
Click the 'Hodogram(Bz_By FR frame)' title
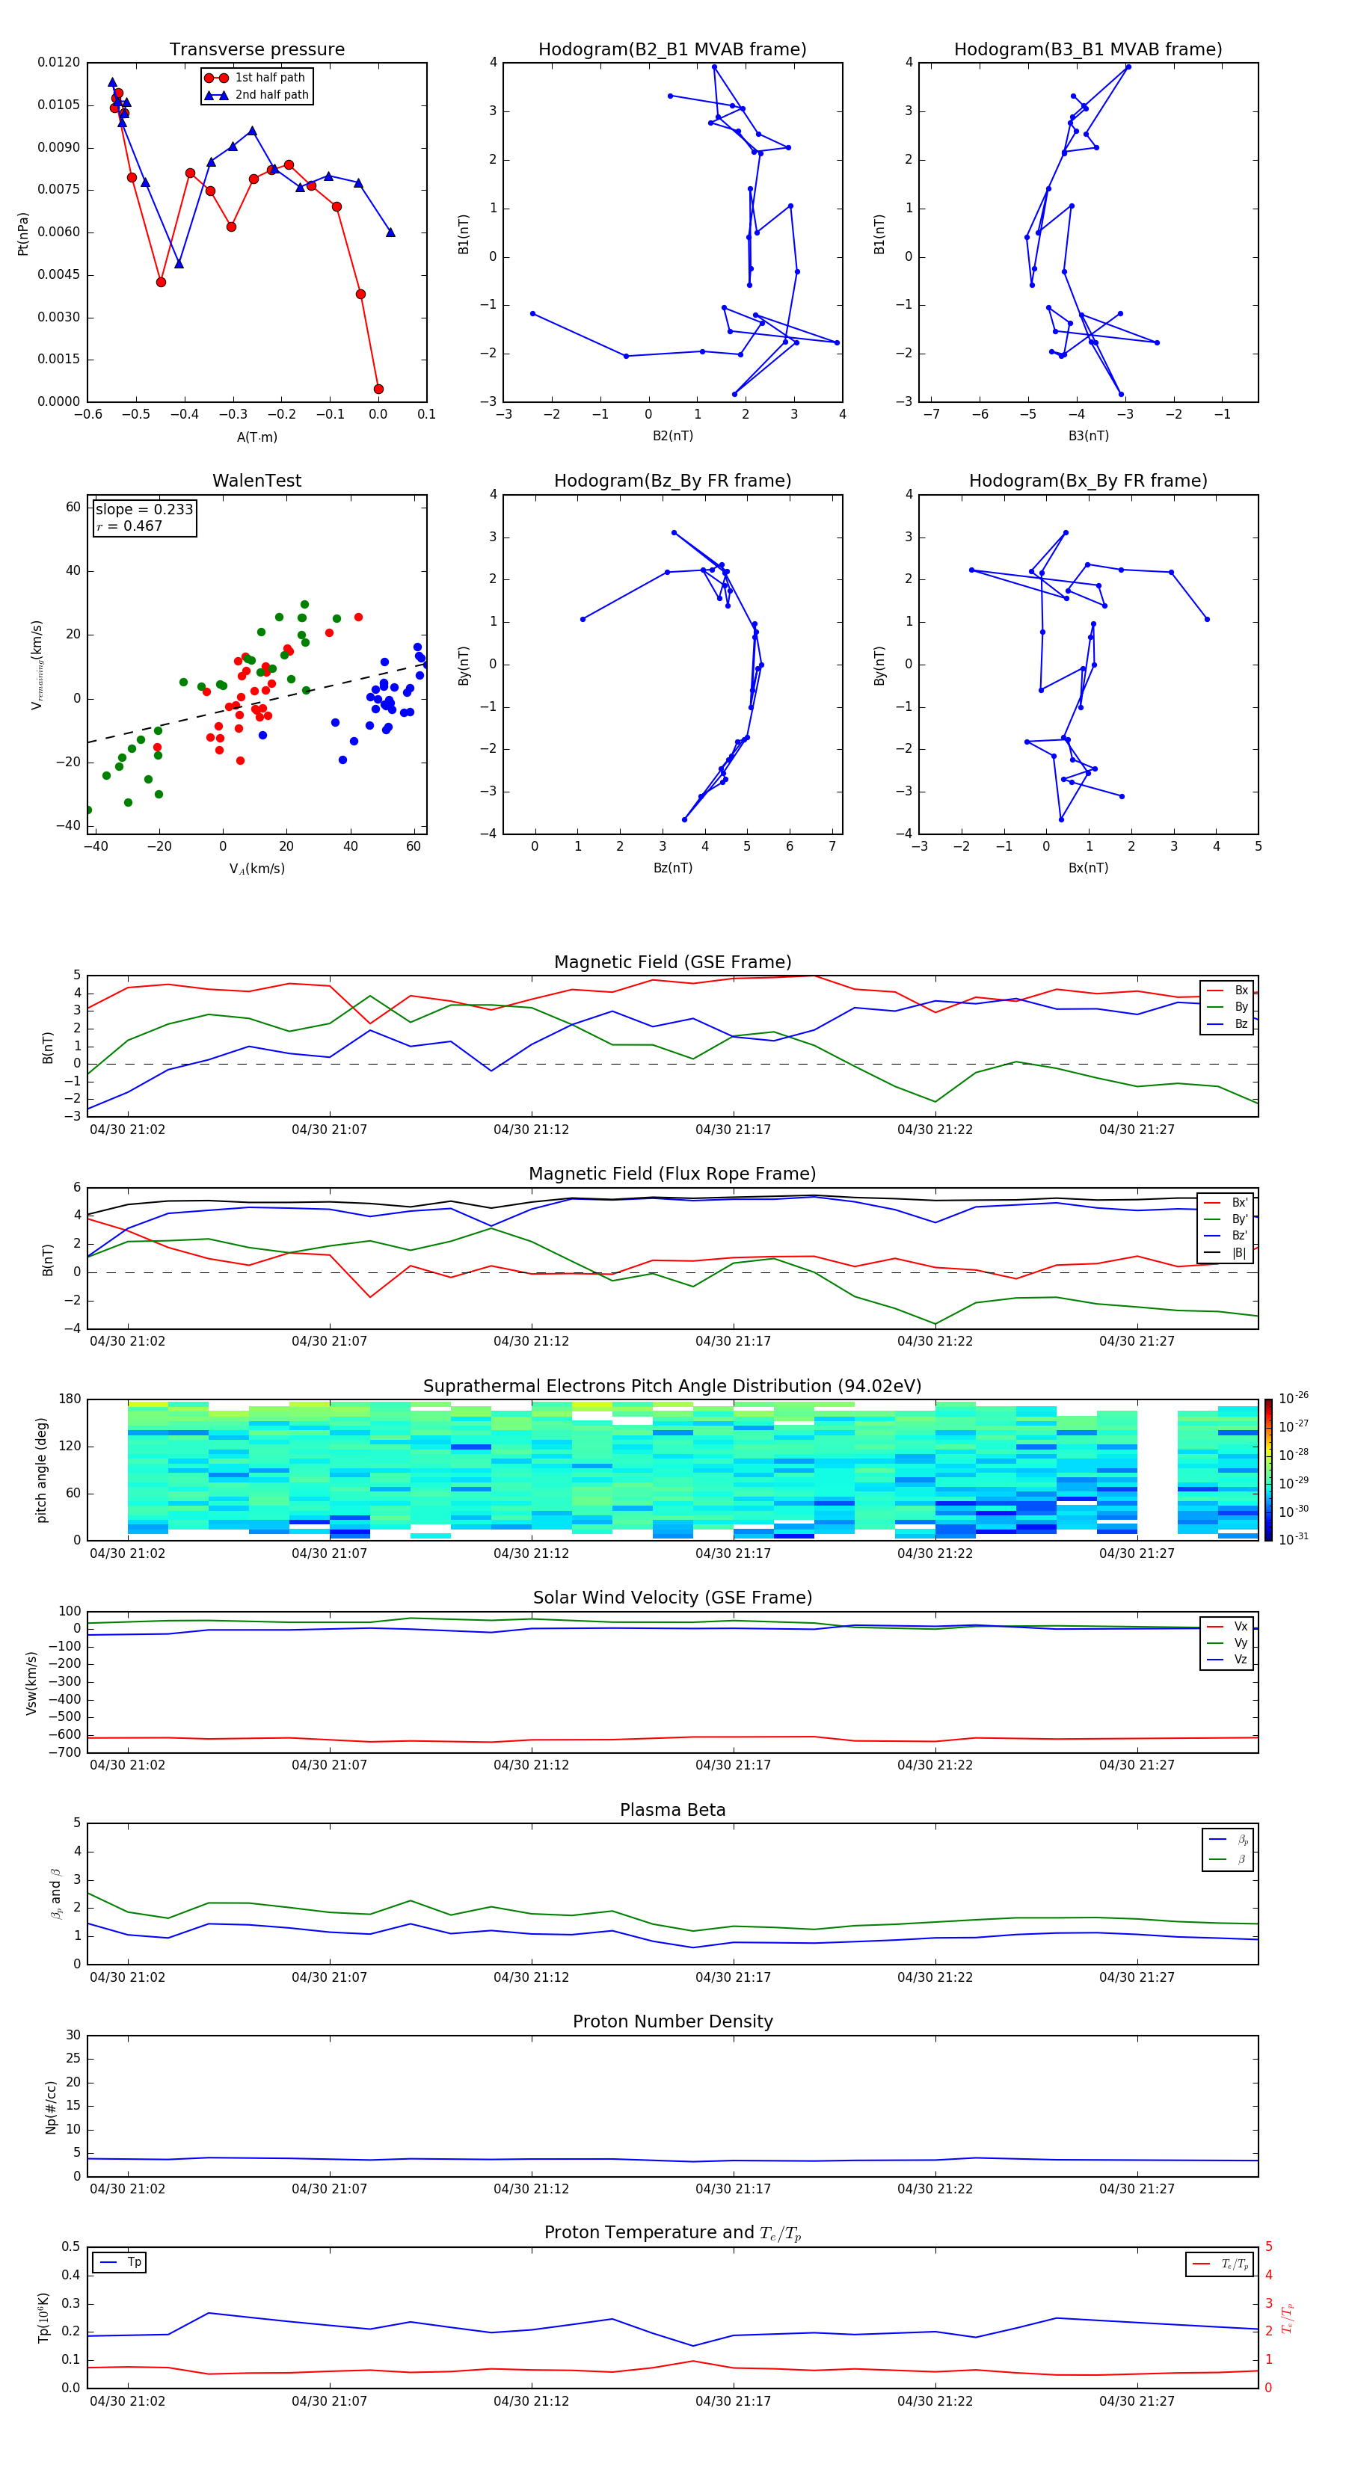672,481
